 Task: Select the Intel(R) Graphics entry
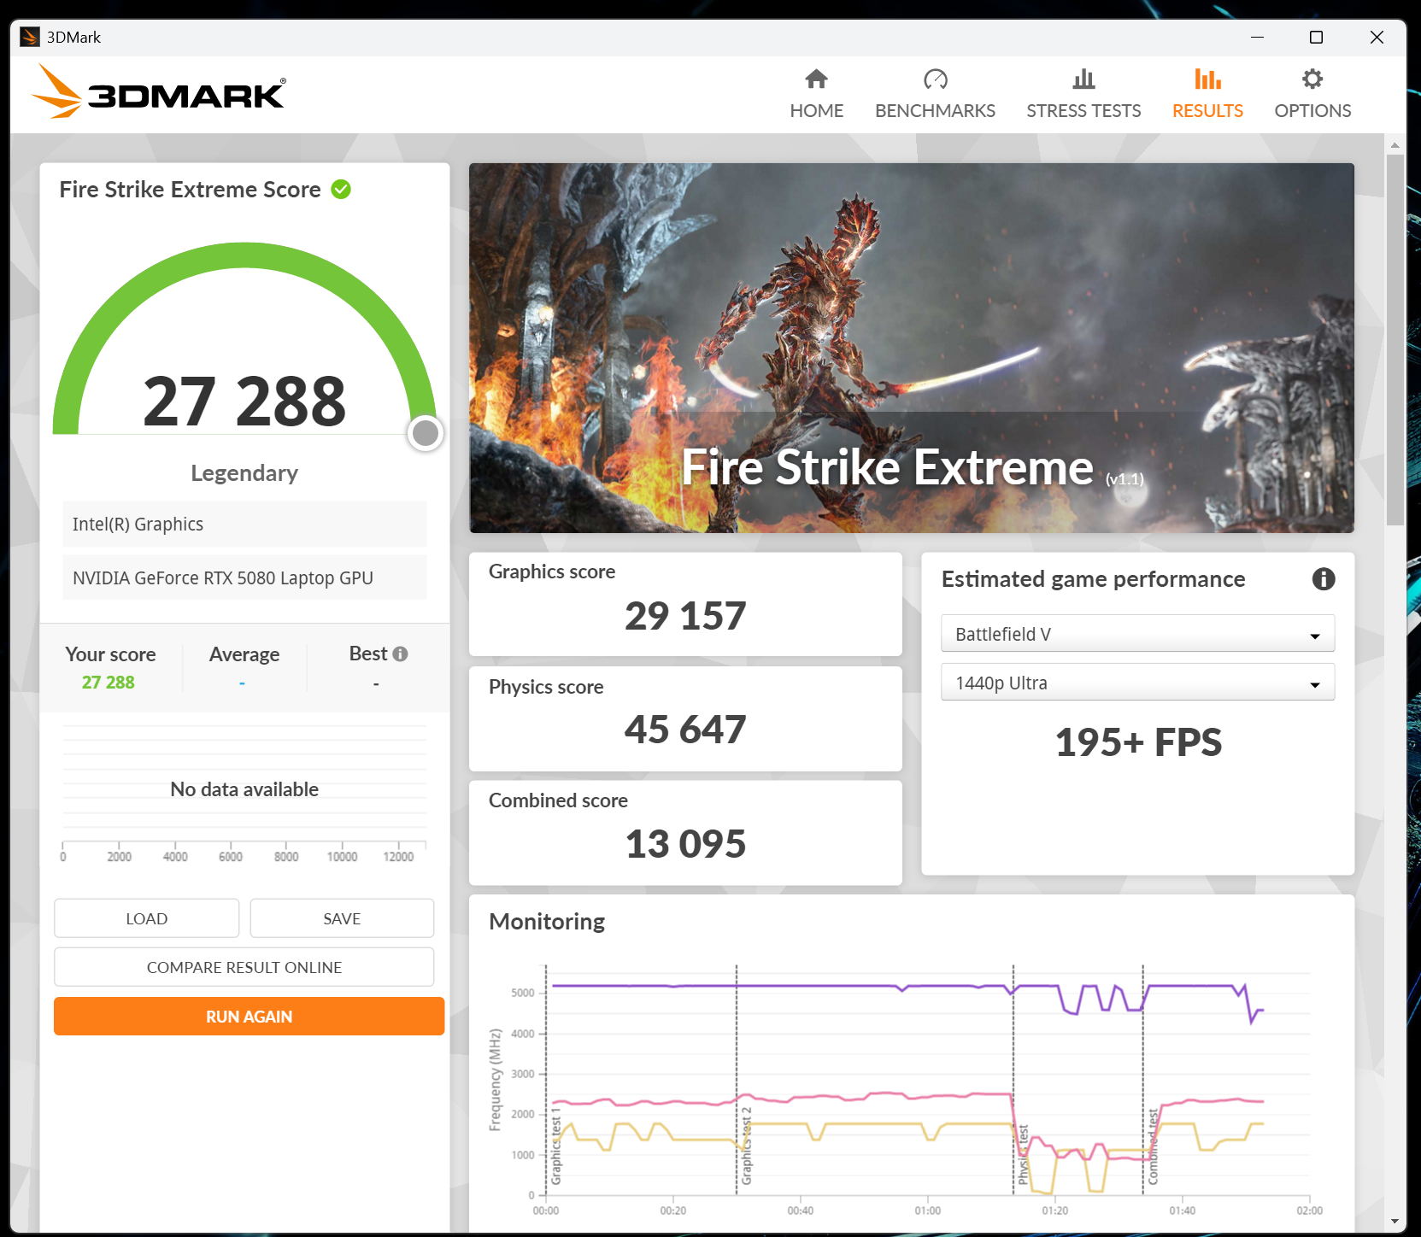point(244,524)
